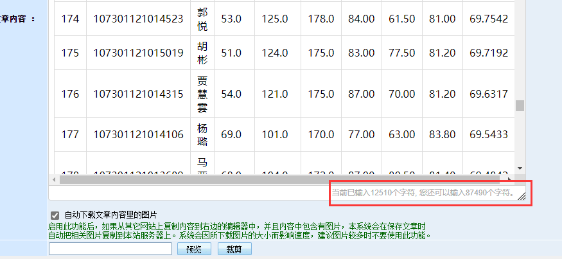Click row number 176 in the table
The image size is (562, 259).
[x=71, y=94]
